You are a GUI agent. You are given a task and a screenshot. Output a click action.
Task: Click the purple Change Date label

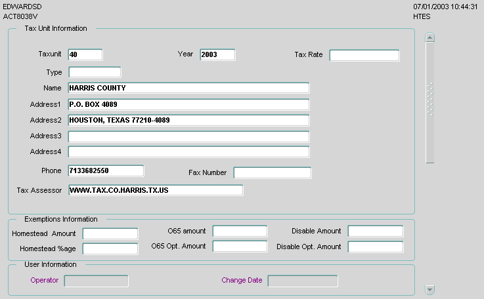pyautogui.click(x=242, y=280)
